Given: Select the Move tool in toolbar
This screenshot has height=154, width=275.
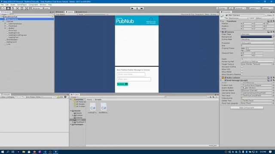Looking at the screenshot, I should (x=8, y=9).
